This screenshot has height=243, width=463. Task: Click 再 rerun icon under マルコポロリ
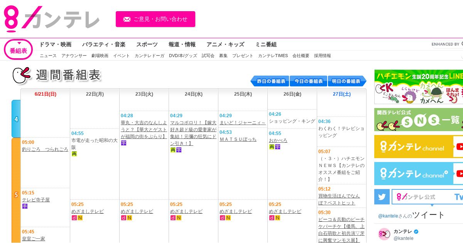[x=173, y=150]
